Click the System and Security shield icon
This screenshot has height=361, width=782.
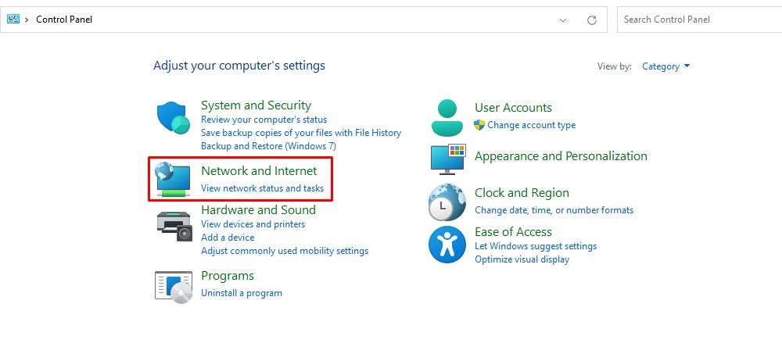pos(174,119)
